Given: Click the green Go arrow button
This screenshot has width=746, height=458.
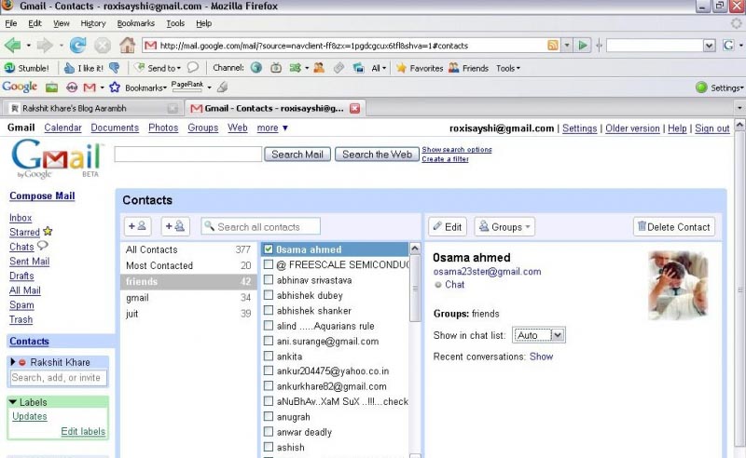Looking at the screenshot, I should 582,46.
